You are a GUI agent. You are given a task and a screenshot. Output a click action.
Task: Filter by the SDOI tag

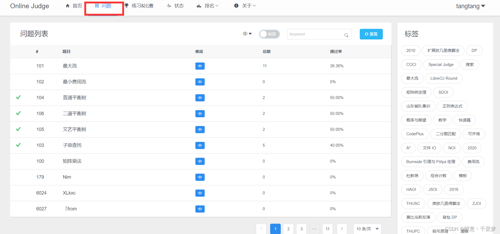[x=443, y=92]
